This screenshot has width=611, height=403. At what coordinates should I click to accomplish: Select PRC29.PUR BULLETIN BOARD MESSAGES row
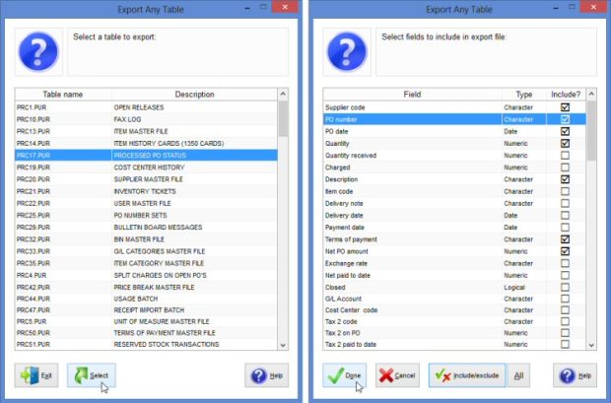pos(146,228)
